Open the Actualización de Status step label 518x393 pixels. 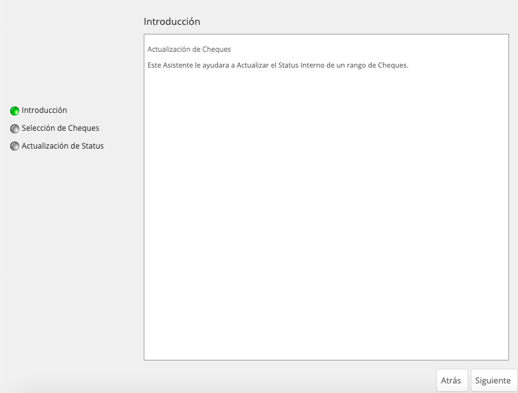63,146
